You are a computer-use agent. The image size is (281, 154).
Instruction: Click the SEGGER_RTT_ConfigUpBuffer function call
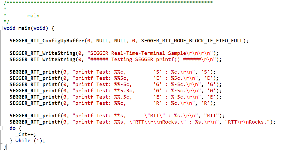47,41
